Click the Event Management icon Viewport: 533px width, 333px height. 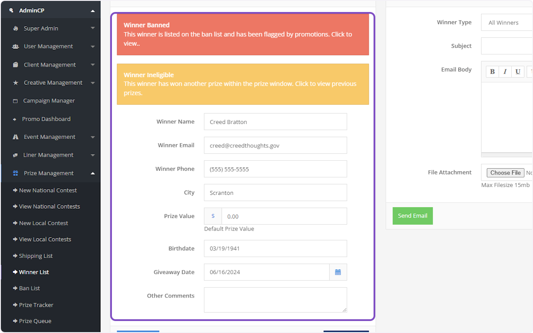pyautogui.click(x=15, y=137)
